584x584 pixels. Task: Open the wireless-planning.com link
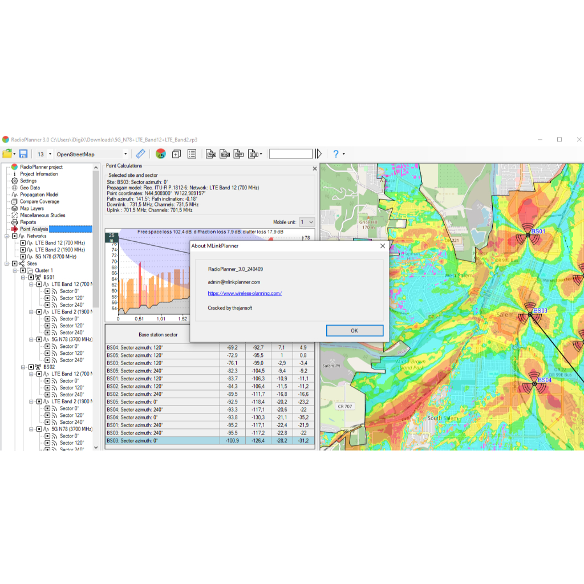coord(245,294)
